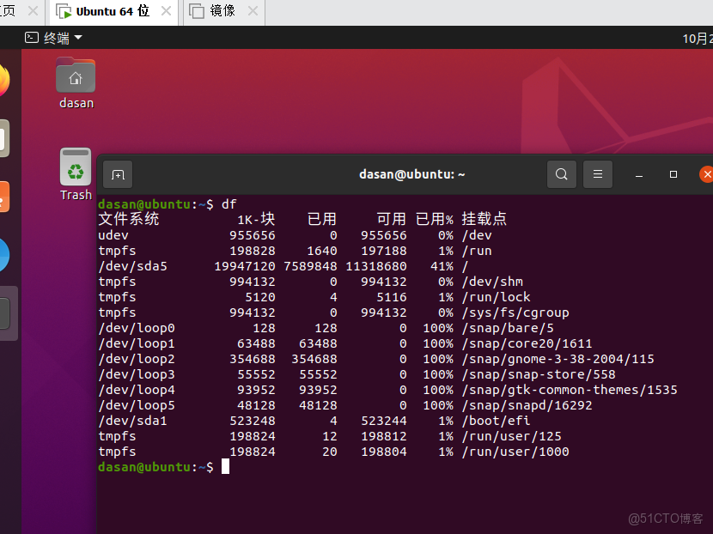
Task: Click the 挂载点 column header
Action: pyautogui.click(x=484, y=219)
